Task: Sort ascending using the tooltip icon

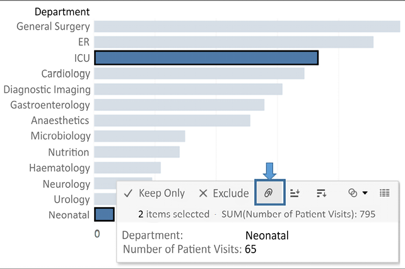Action: (295, 193)
